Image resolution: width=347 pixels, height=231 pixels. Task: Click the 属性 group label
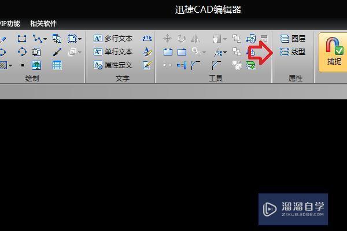(295, 79)
